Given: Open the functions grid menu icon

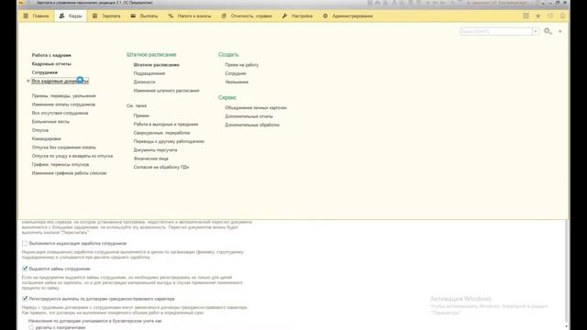Looking at the screenshot, I should 526,16.
